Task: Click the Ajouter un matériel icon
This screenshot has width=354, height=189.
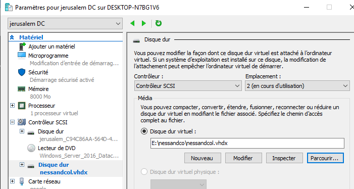Action: click(x=22, y=46)
